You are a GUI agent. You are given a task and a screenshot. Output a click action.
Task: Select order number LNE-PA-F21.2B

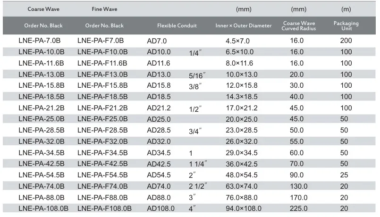[102, 108]
